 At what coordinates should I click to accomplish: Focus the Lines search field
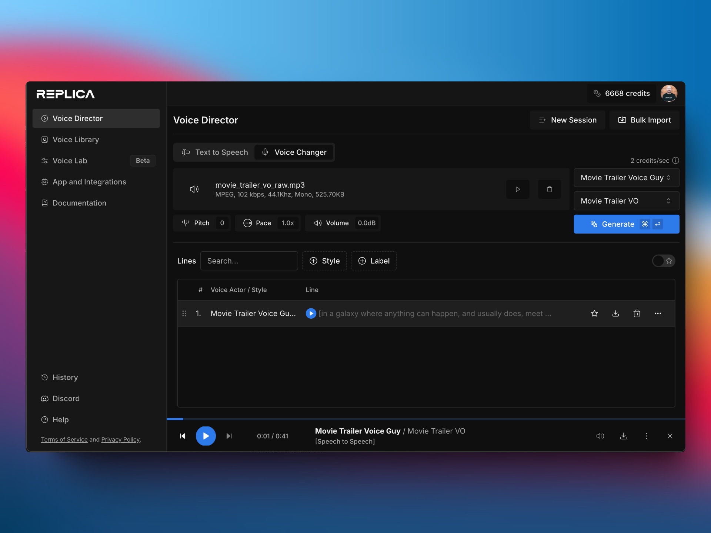(249, 261)
